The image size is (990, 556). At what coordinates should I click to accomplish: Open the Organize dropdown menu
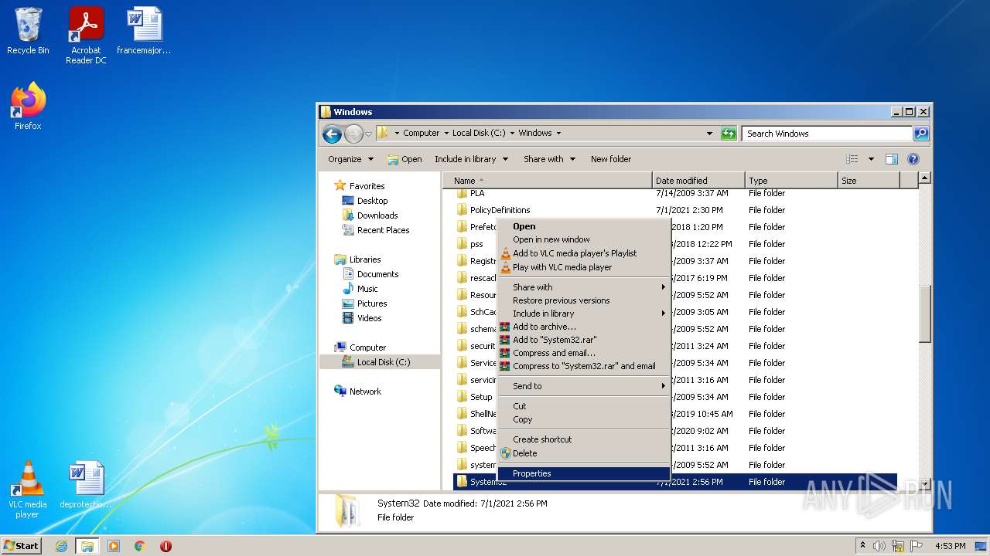click(x=350, y=159)
